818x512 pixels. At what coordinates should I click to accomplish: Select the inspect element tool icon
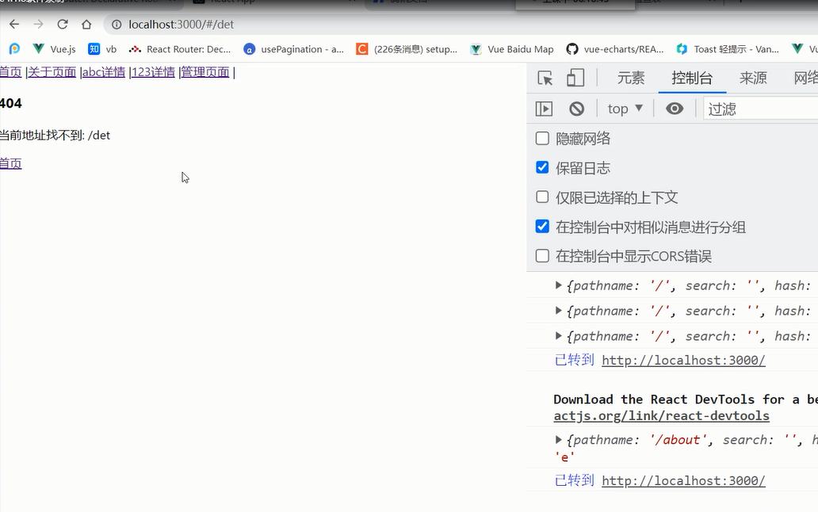pyautogui.click(x=544, y=77)
